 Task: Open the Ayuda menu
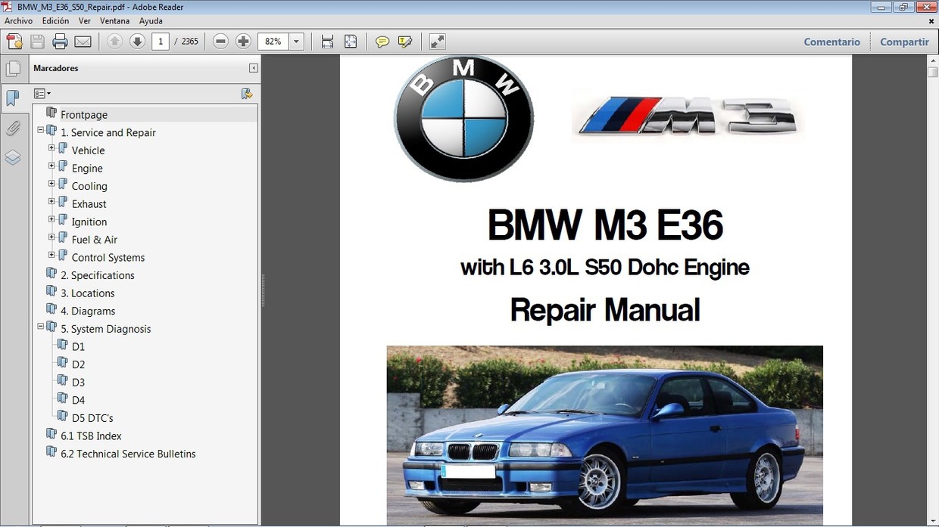pyautogui.click(x=151, y=21)
